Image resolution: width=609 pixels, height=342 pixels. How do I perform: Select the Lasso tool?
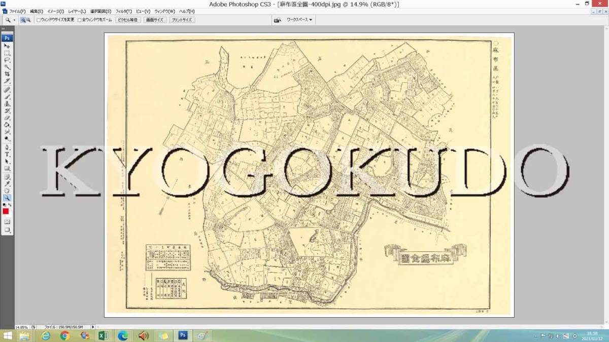point(7,60)
